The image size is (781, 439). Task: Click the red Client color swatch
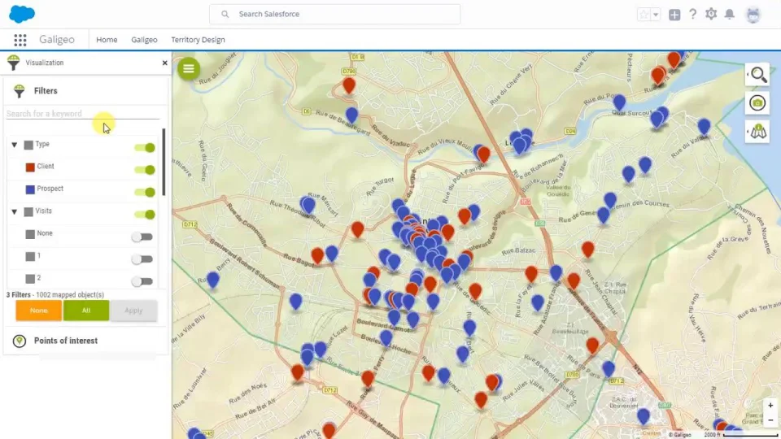(x=30, y=167)
